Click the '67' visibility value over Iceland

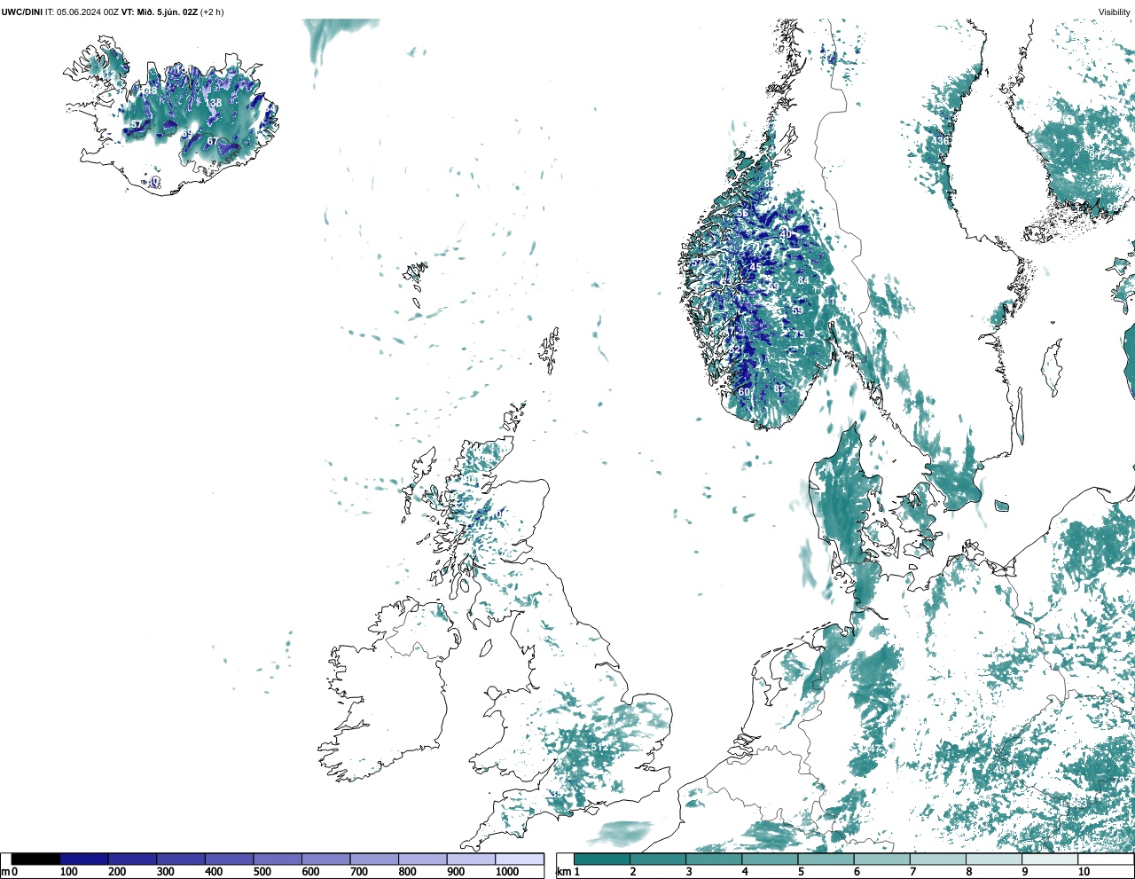coord(212,141)
